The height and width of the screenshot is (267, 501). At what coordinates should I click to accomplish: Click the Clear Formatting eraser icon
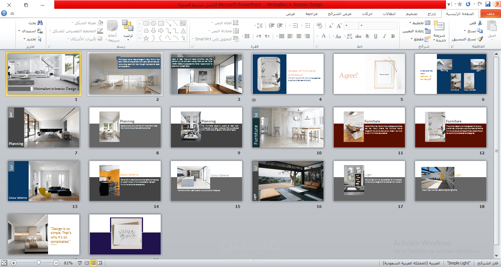[319, 26]
